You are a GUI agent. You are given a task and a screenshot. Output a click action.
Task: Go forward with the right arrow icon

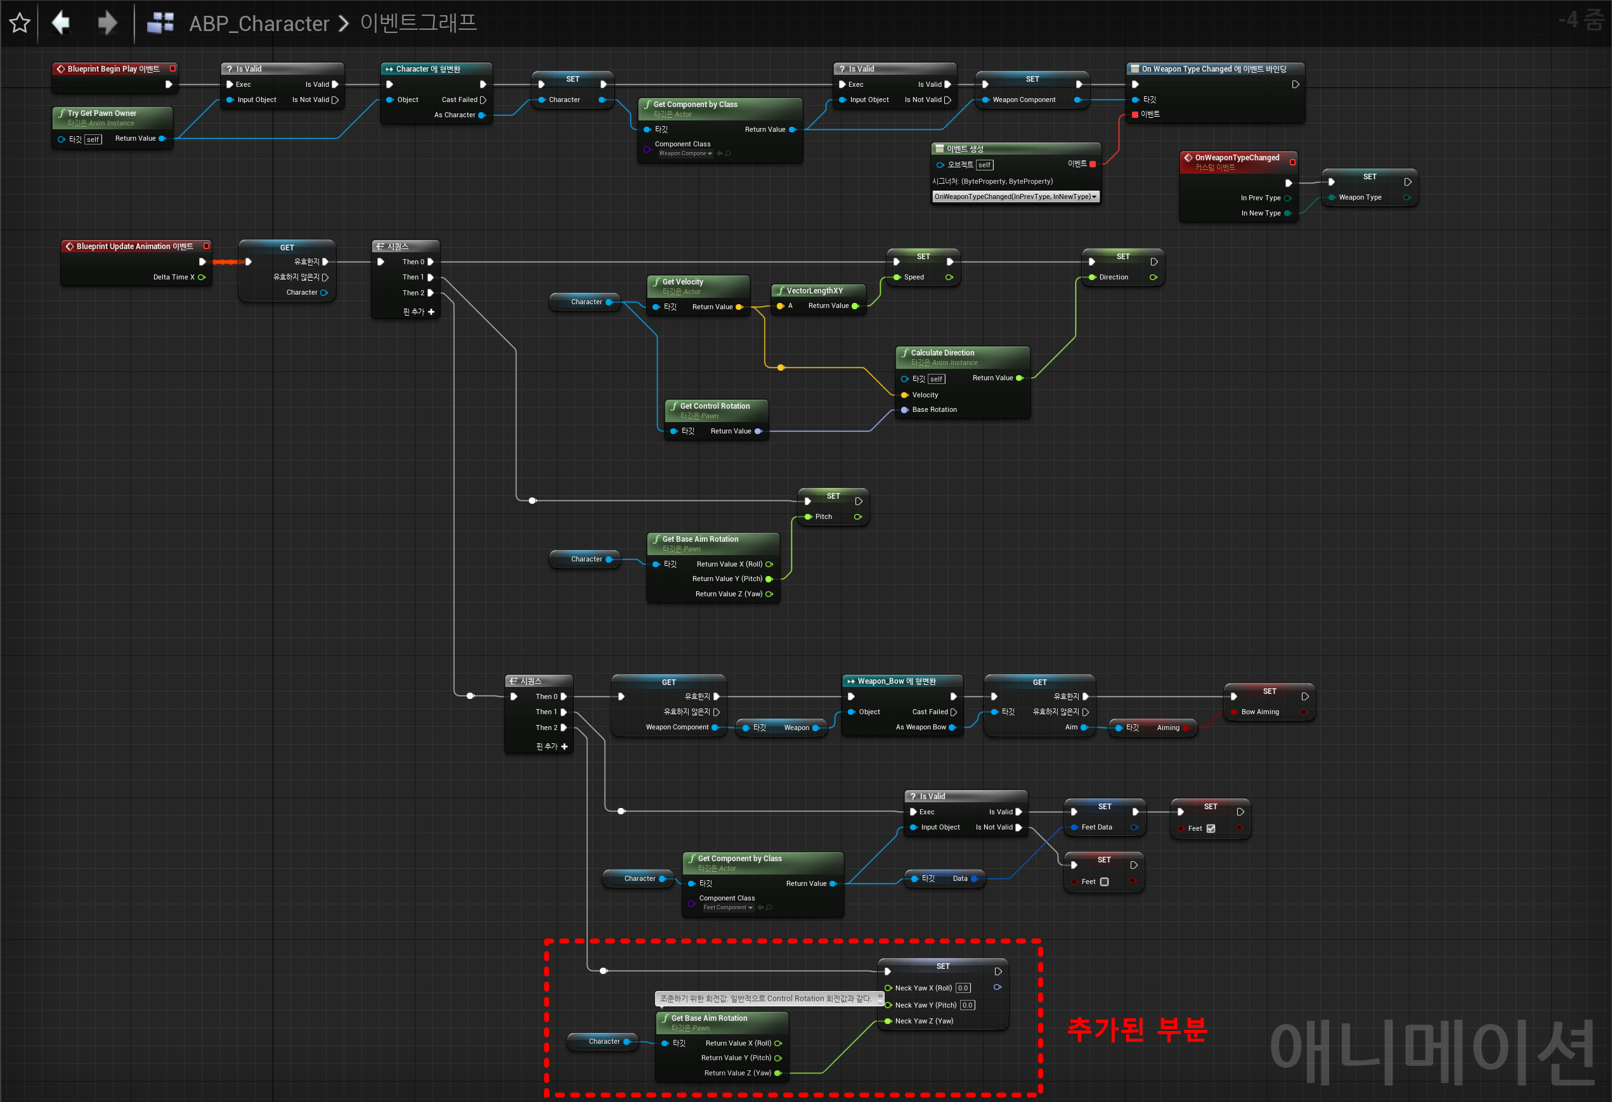point(107,23)
